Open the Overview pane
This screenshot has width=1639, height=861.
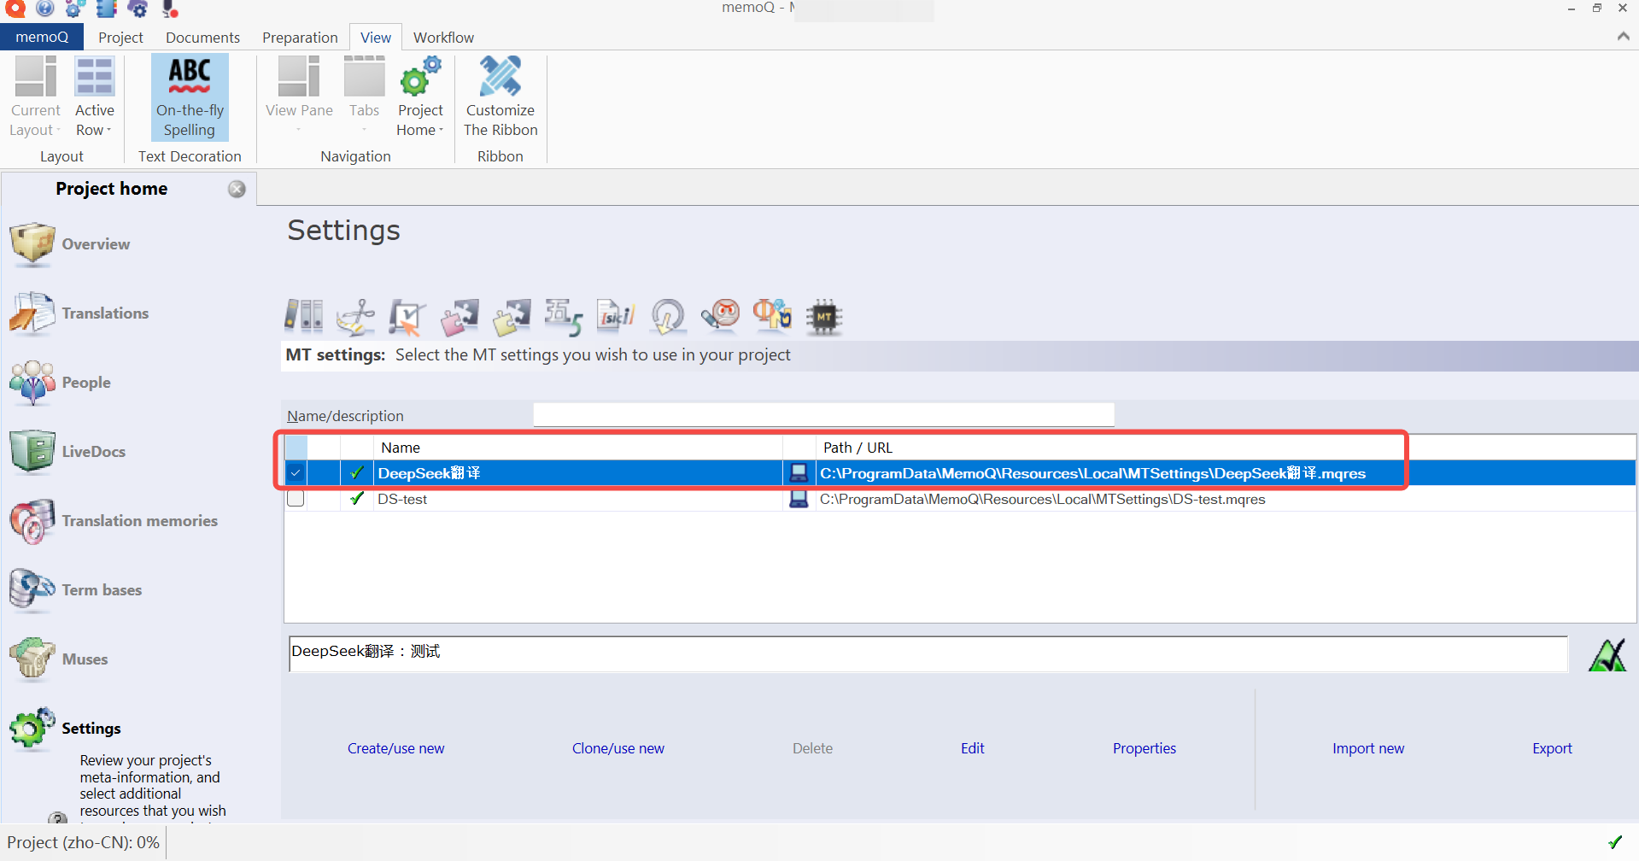point(70,244)
